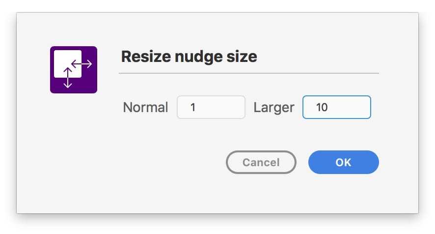Click the vertical double-arrow in the plugin icon
The height and width of the screenshot is (234, 435).
[68, 78]
